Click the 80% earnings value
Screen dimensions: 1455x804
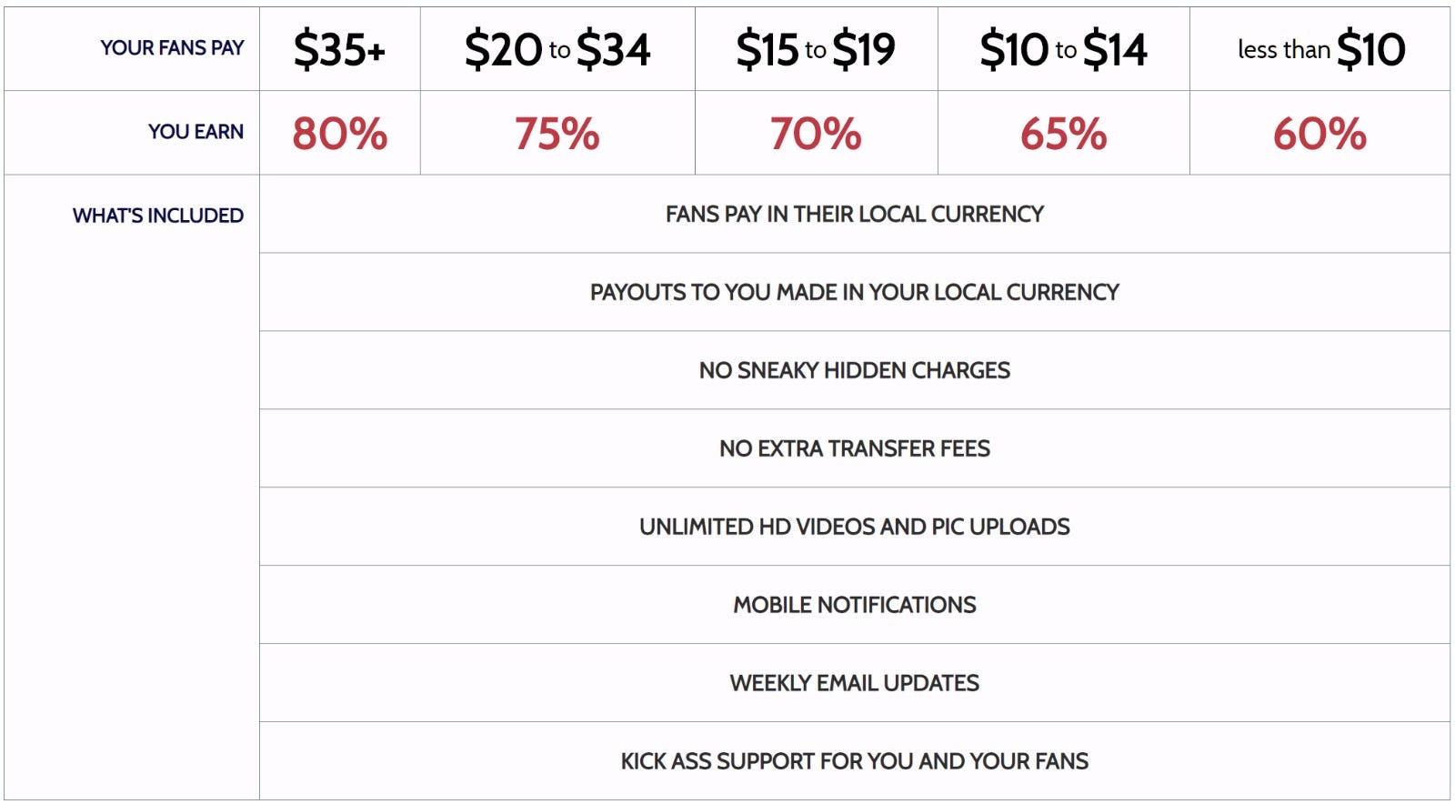tap(339, 134)
